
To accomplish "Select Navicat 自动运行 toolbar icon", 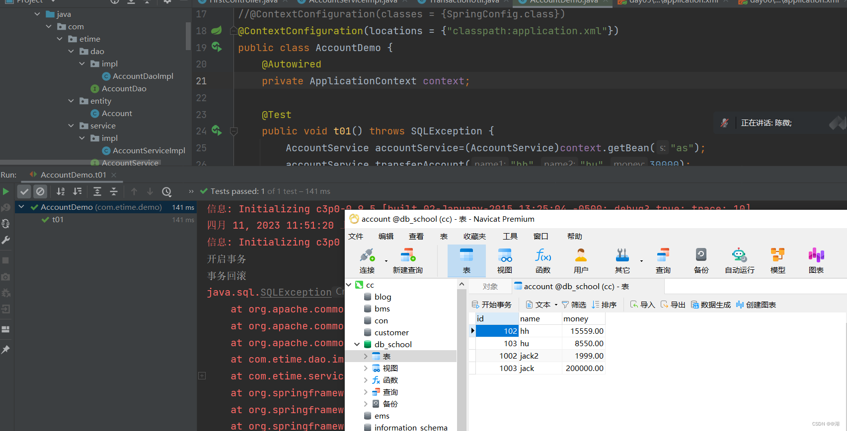I will point(740,261).
